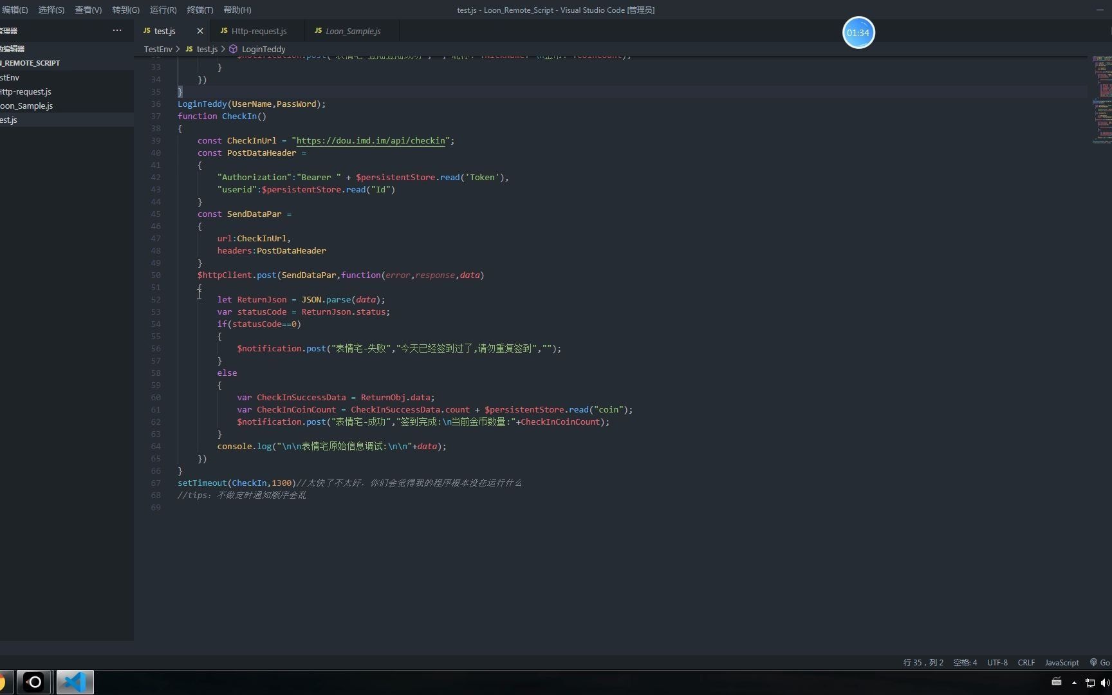Change indentation via 空格: 4 status item

[965, 662]
